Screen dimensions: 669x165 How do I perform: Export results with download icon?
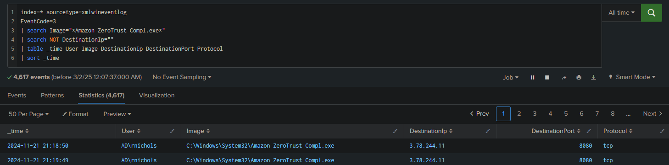pyautogui.click(x=593, y=78)
